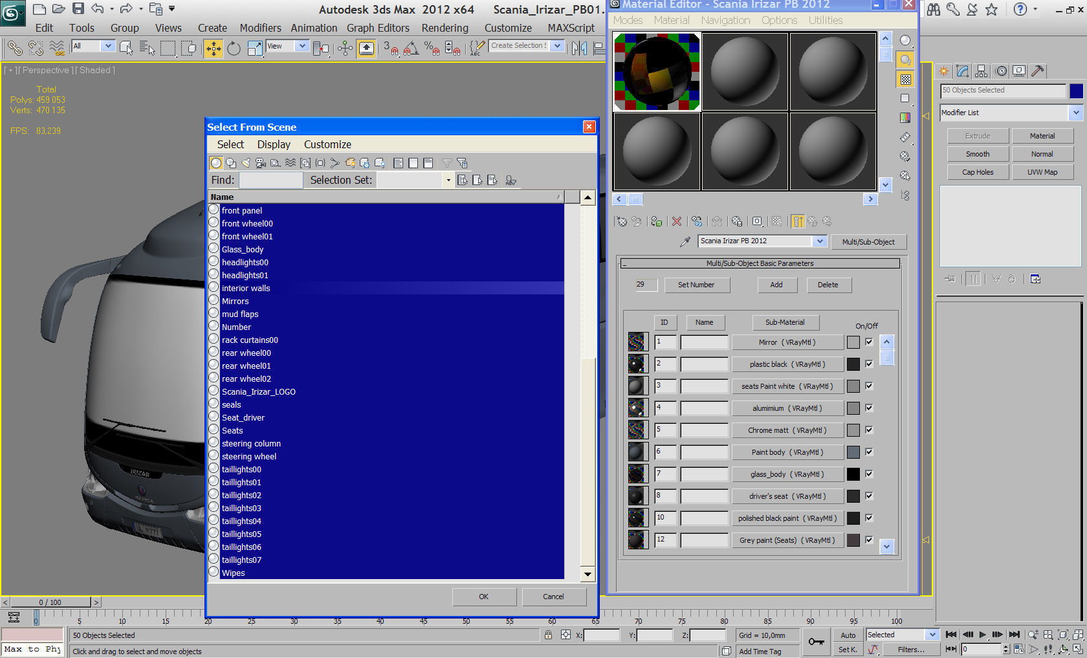Select the first material sample slot
The width and height of the screenshot is (1087, 658).
(x=657, y=72)
